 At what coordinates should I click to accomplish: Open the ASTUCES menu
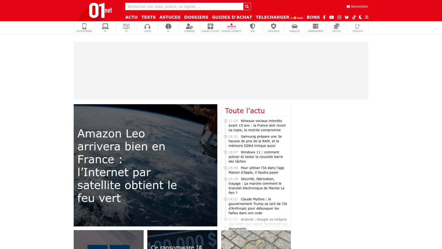(170, 17)
